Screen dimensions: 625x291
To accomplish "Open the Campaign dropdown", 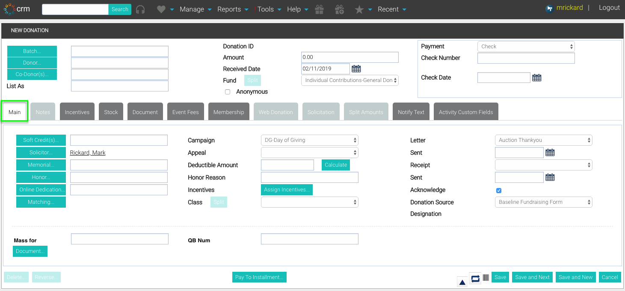I will (309, 140).
